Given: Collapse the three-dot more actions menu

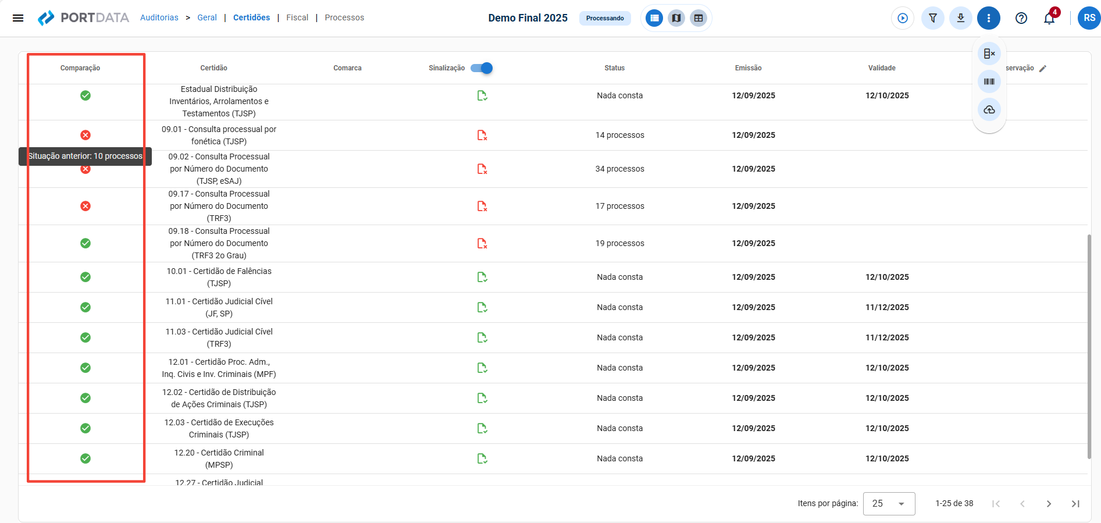Looking at the screenshot, I should pyautogui.click(x=988, y=18).
